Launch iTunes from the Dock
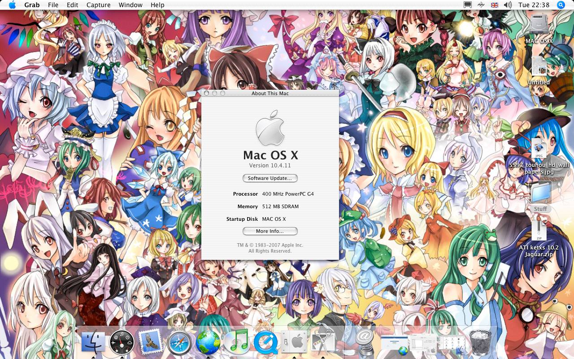 pyautogui.click(x=237, y=343)
